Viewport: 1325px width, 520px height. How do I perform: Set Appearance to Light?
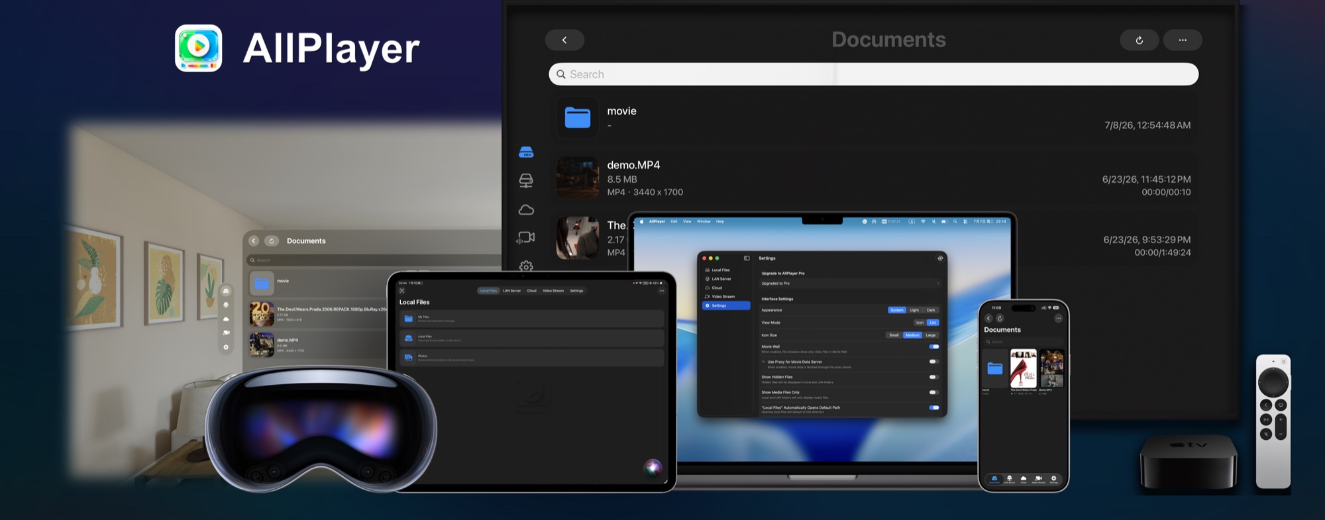(x=914, y=310)
